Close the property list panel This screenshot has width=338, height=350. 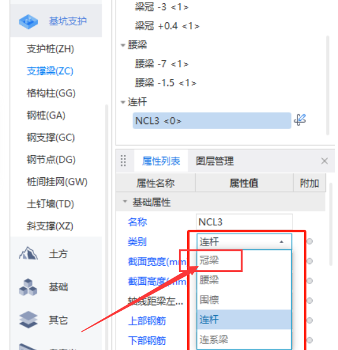pos(324,161)
